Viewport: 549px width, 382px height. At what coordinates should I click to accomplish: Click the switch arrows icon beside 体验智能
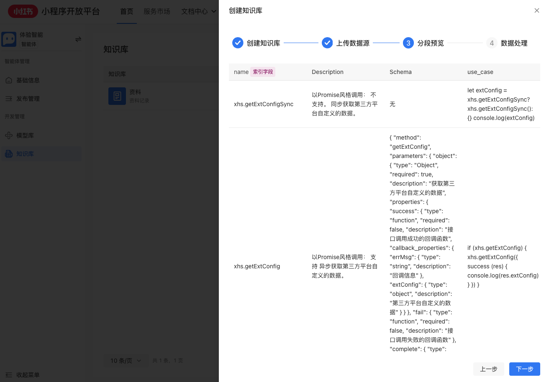(x=78, y=39)
